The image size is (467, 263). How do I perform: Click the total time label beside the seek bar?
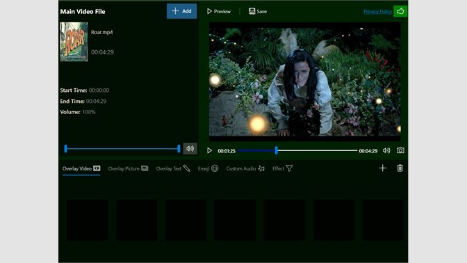368,151
